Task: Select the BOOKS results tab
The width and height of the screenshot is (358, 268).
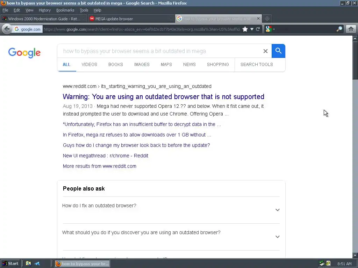Action: click(x=115, y=65)
